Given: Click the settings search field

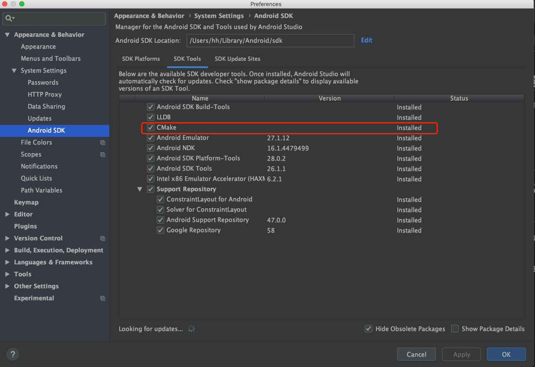Looking at the screenshot, I should point(54,18).
